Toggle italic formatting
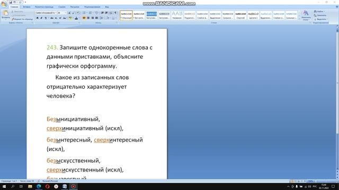Screen dimensions: 339x190 pyautogui.click(x=41, y=18)
